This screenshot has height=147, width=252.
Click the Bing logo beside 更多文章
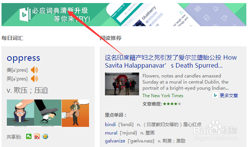(x=215, y=95)
